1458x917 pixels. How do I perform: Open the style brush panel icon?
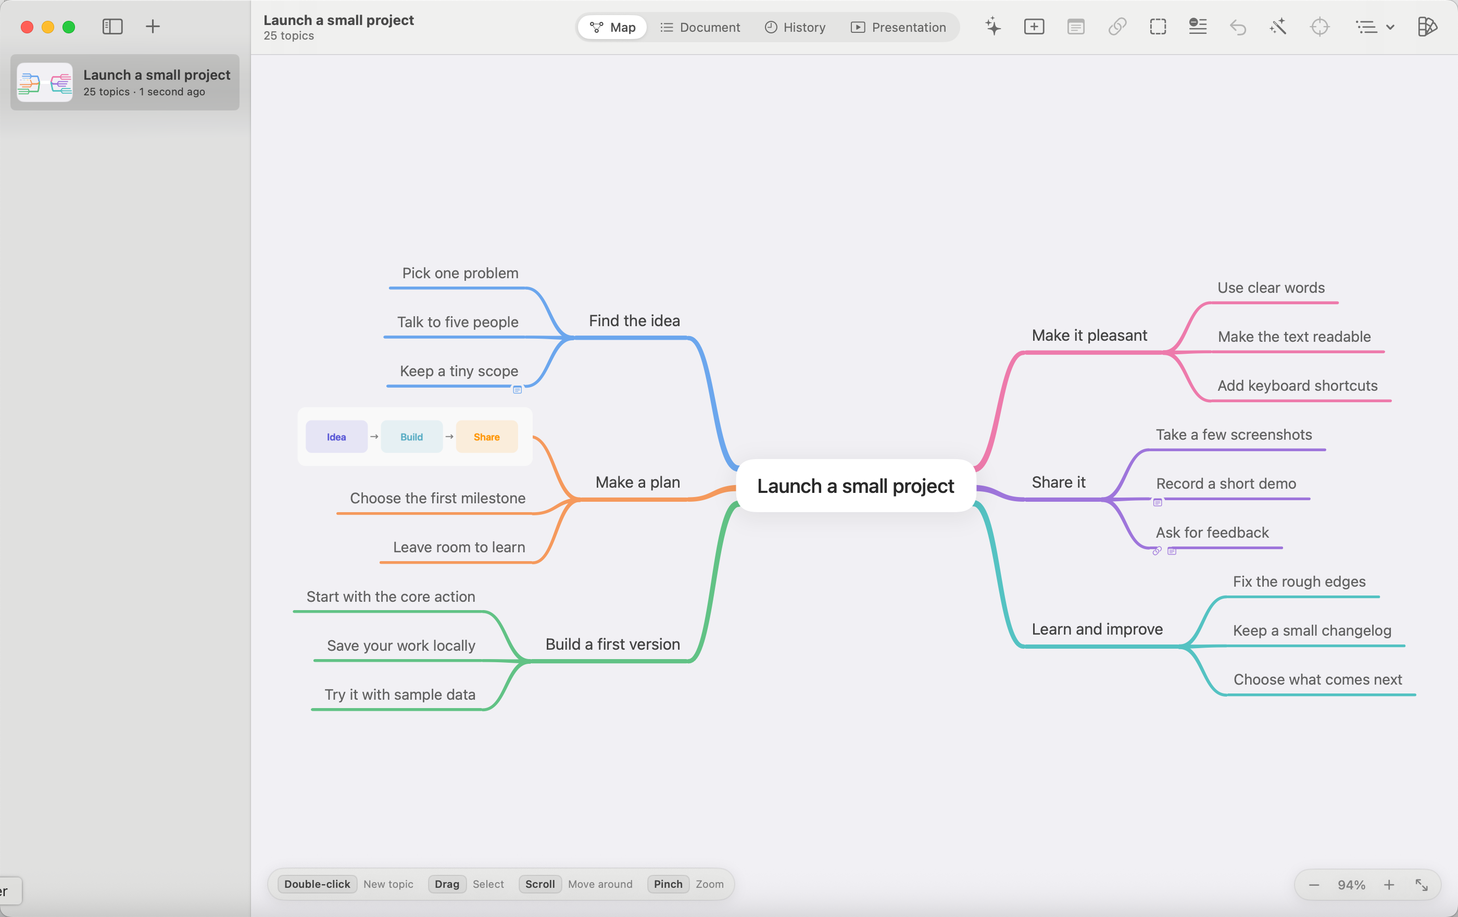pyautogui.click(x=1427, y=27)
